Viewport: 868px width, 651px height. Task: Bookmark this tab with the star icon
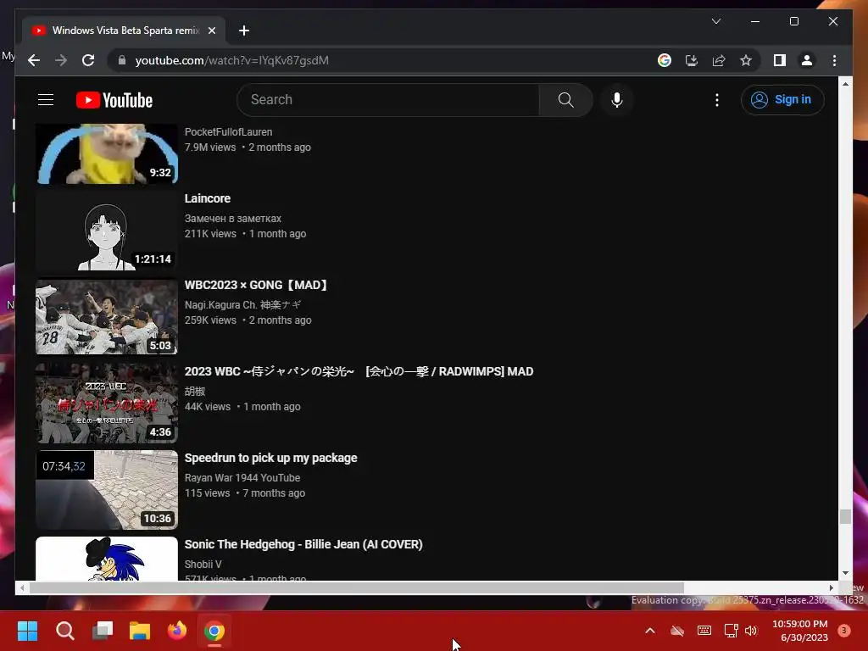(746, 60)
